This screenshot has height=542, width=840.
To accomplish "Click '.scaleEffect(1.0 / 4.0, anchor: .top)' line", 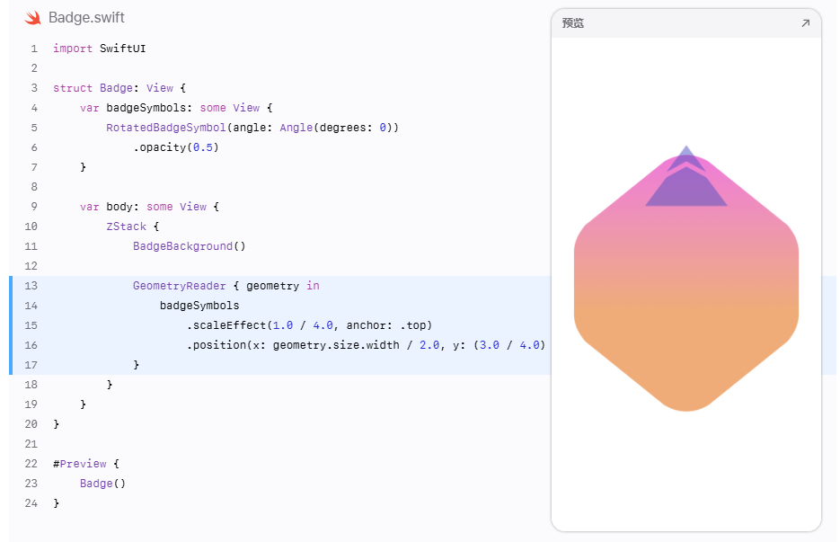I will [309, 325].
